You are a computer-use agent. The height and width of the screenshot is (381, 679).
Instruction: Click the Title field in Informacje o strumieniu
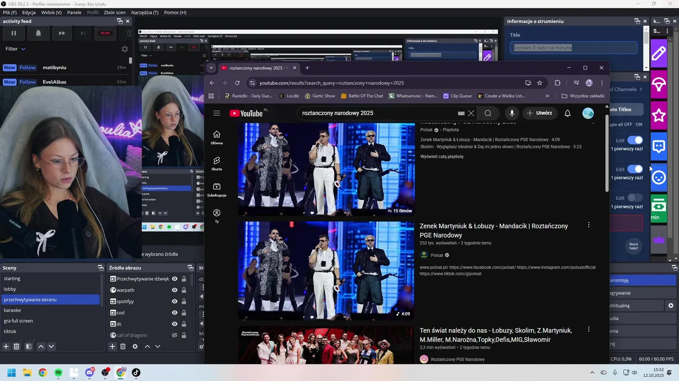point(574,48)
